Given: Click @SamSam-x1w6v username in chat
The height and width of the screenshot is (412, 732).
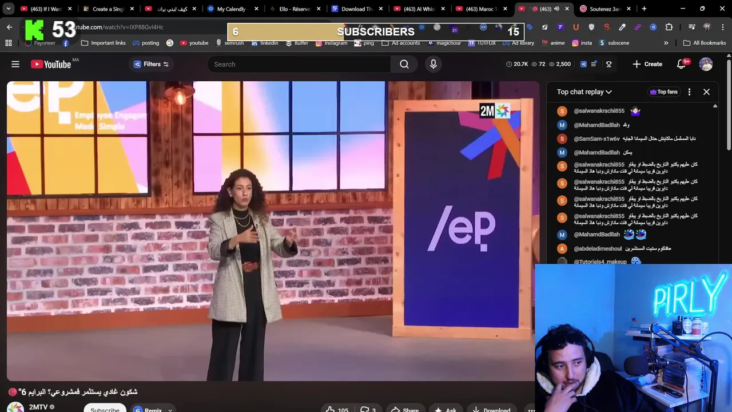Looking at the screenshot, I should (x=596, y=138).
